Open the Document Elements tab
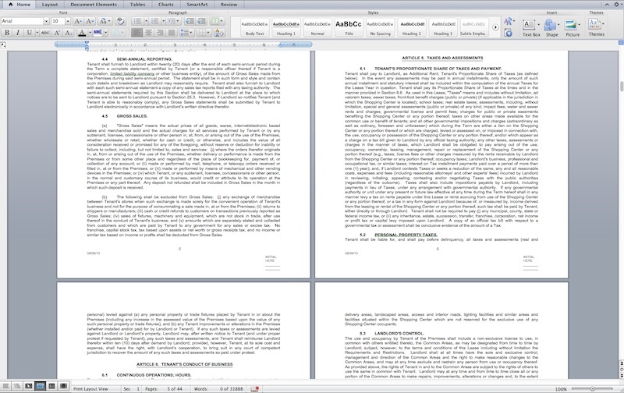 94,5
